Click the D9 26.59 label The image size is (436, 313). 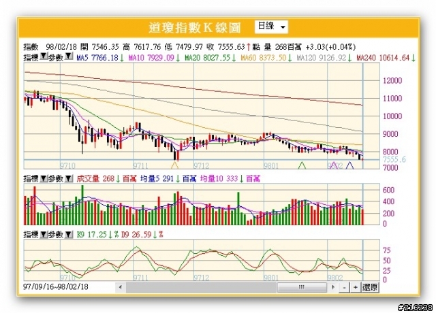136,235
